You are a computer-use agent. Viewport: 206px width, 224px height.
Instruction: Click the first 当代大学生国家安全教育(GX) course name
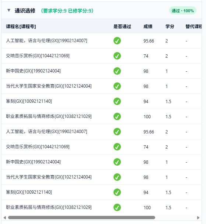(49, 86)
